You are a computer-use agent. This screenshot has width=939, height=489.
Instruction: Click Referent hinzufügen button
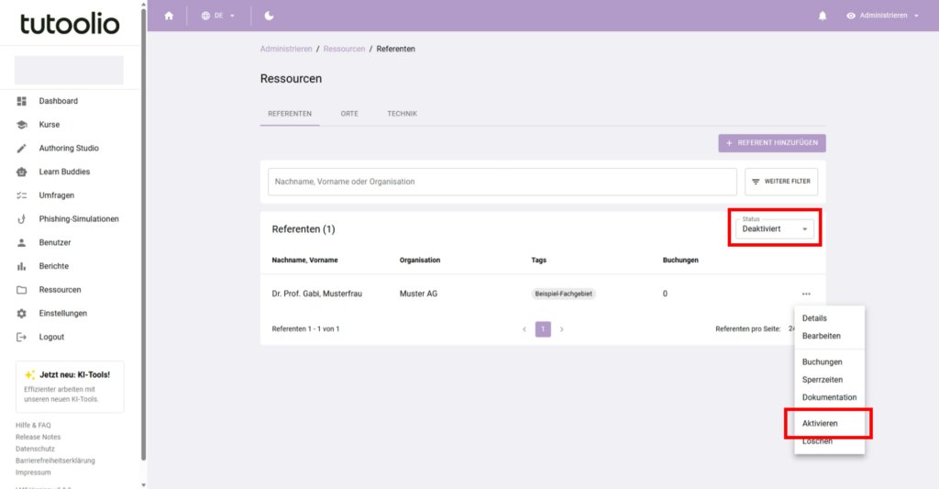772,142
